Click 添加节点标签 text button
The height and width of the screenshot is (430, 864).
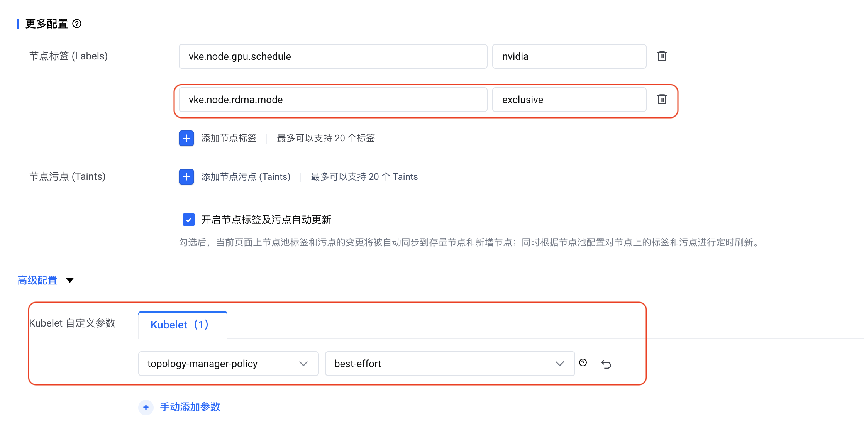click(x=229, y=138)
